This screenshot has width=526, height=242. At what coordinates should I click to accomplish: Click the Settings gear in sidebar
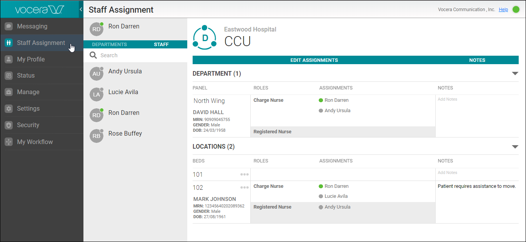point(8,108)
